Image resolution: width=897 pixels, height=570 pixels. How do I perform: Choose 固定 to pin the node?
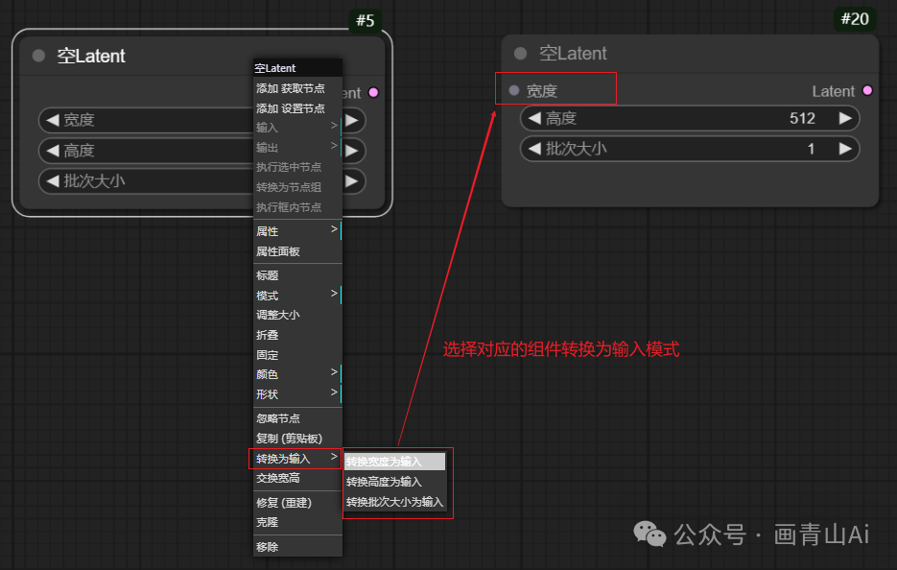coord(297,355)
